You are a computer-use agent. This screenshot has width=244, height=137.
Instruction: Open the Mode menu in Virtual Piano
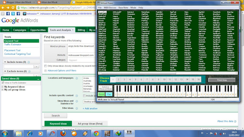pyautogui.click(x=133, y=8)
